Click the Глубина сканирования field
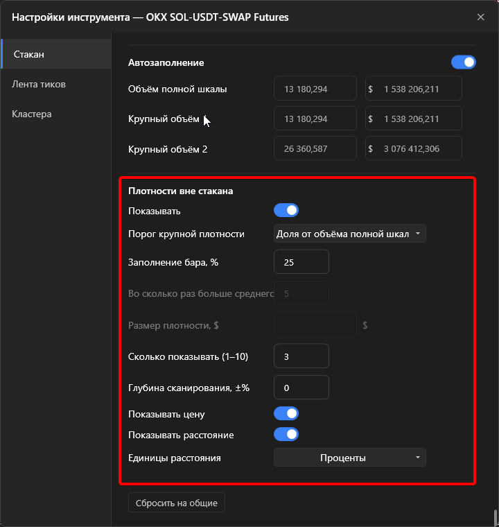The width and height of the screenshot is (499, 527). [x=301, y=388]
